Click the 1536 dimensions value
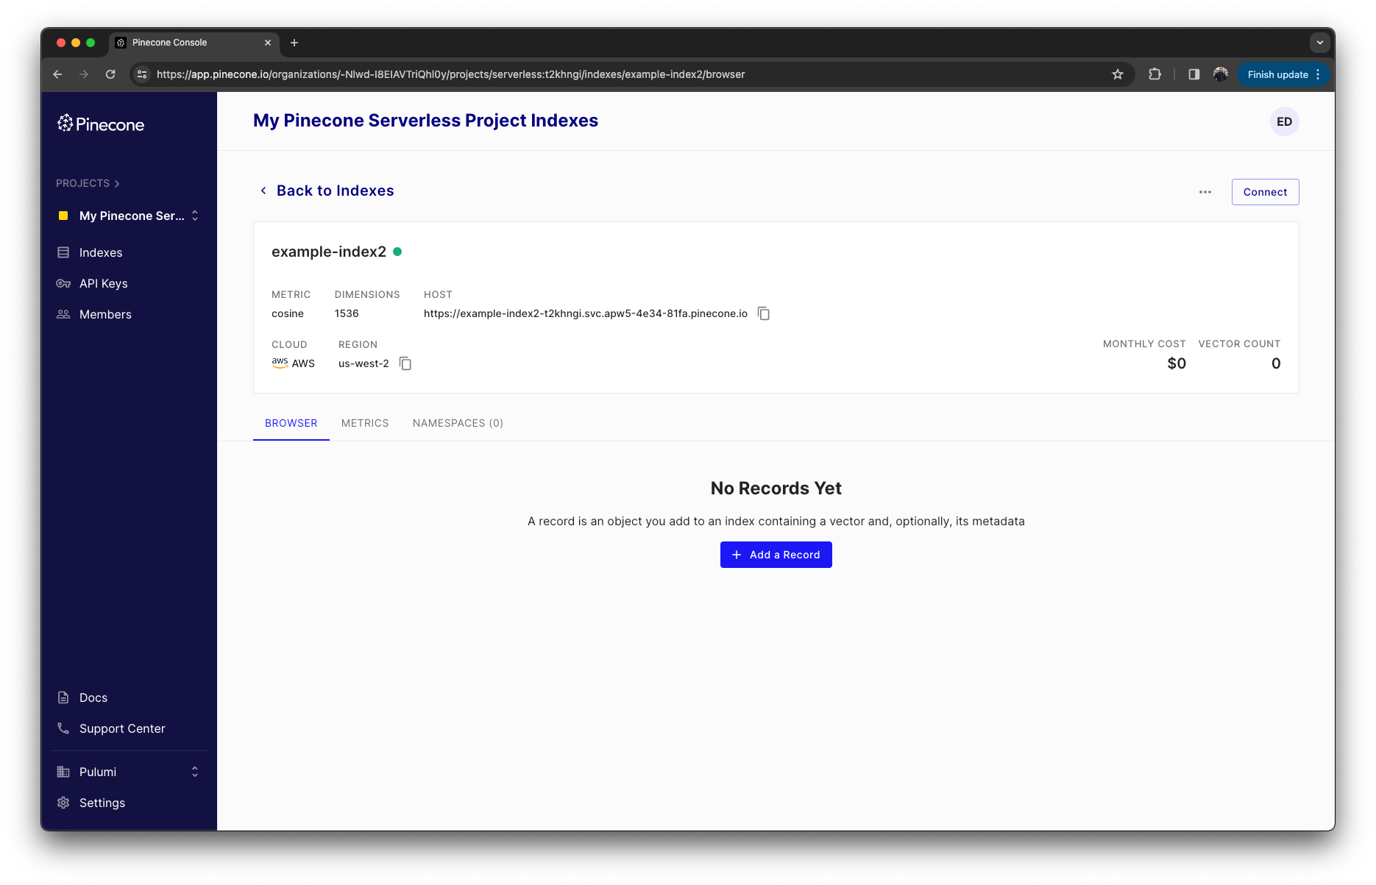The width and height of the screenshot is (1376, 885). pos(347,313)
